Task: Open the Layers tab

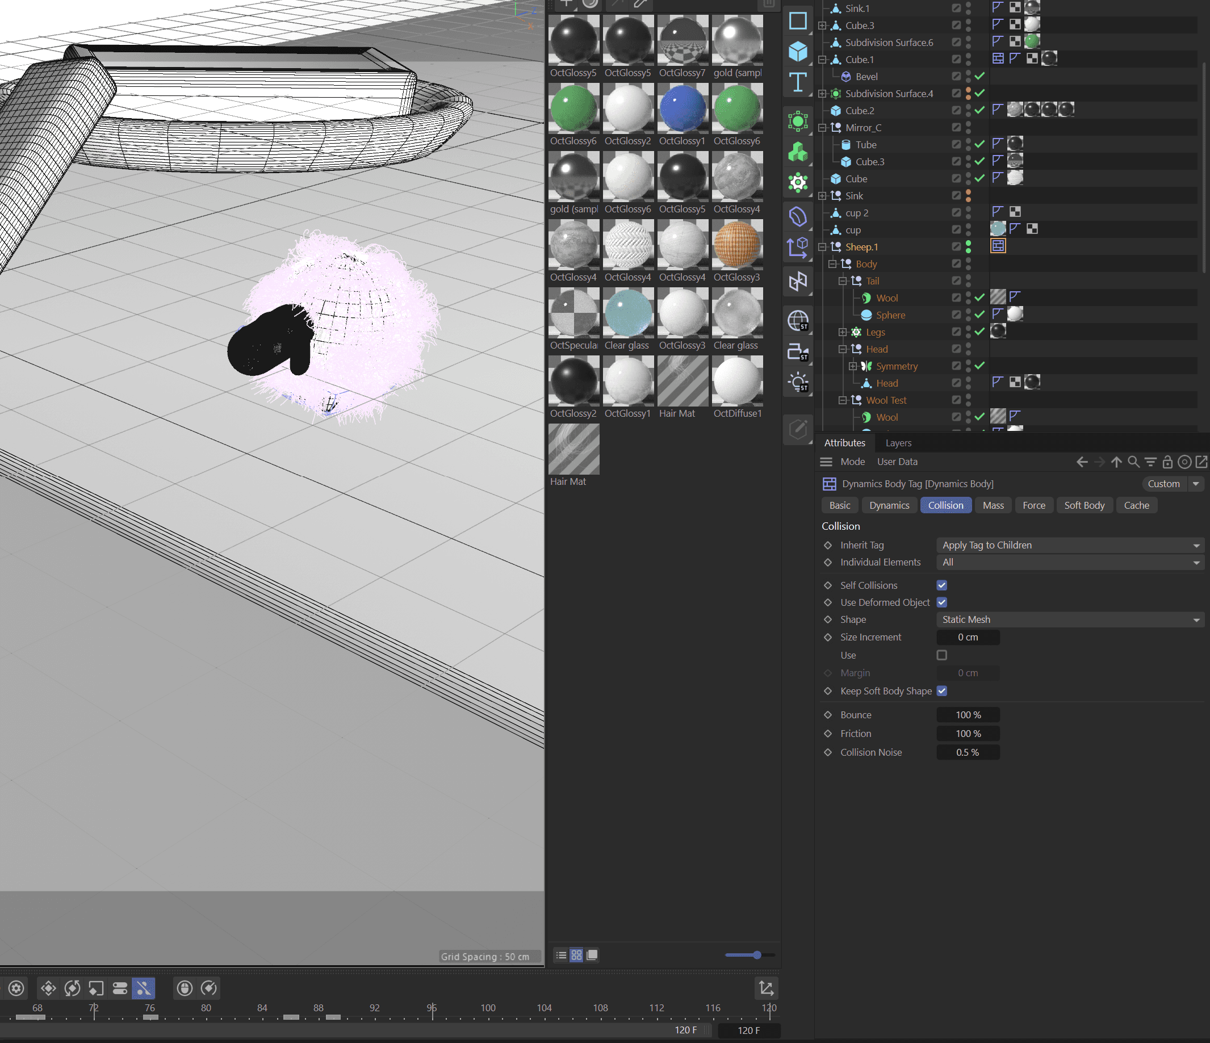Action: click(898, 443)
